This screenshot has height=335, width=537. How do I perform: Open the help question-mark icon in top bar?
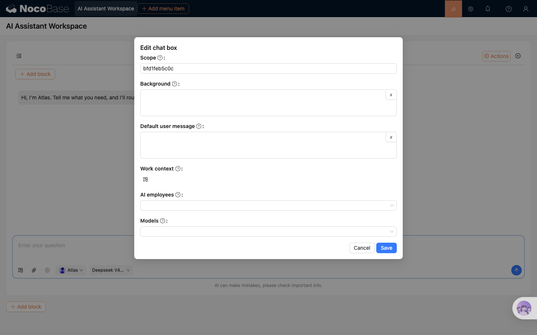[509, 9]
